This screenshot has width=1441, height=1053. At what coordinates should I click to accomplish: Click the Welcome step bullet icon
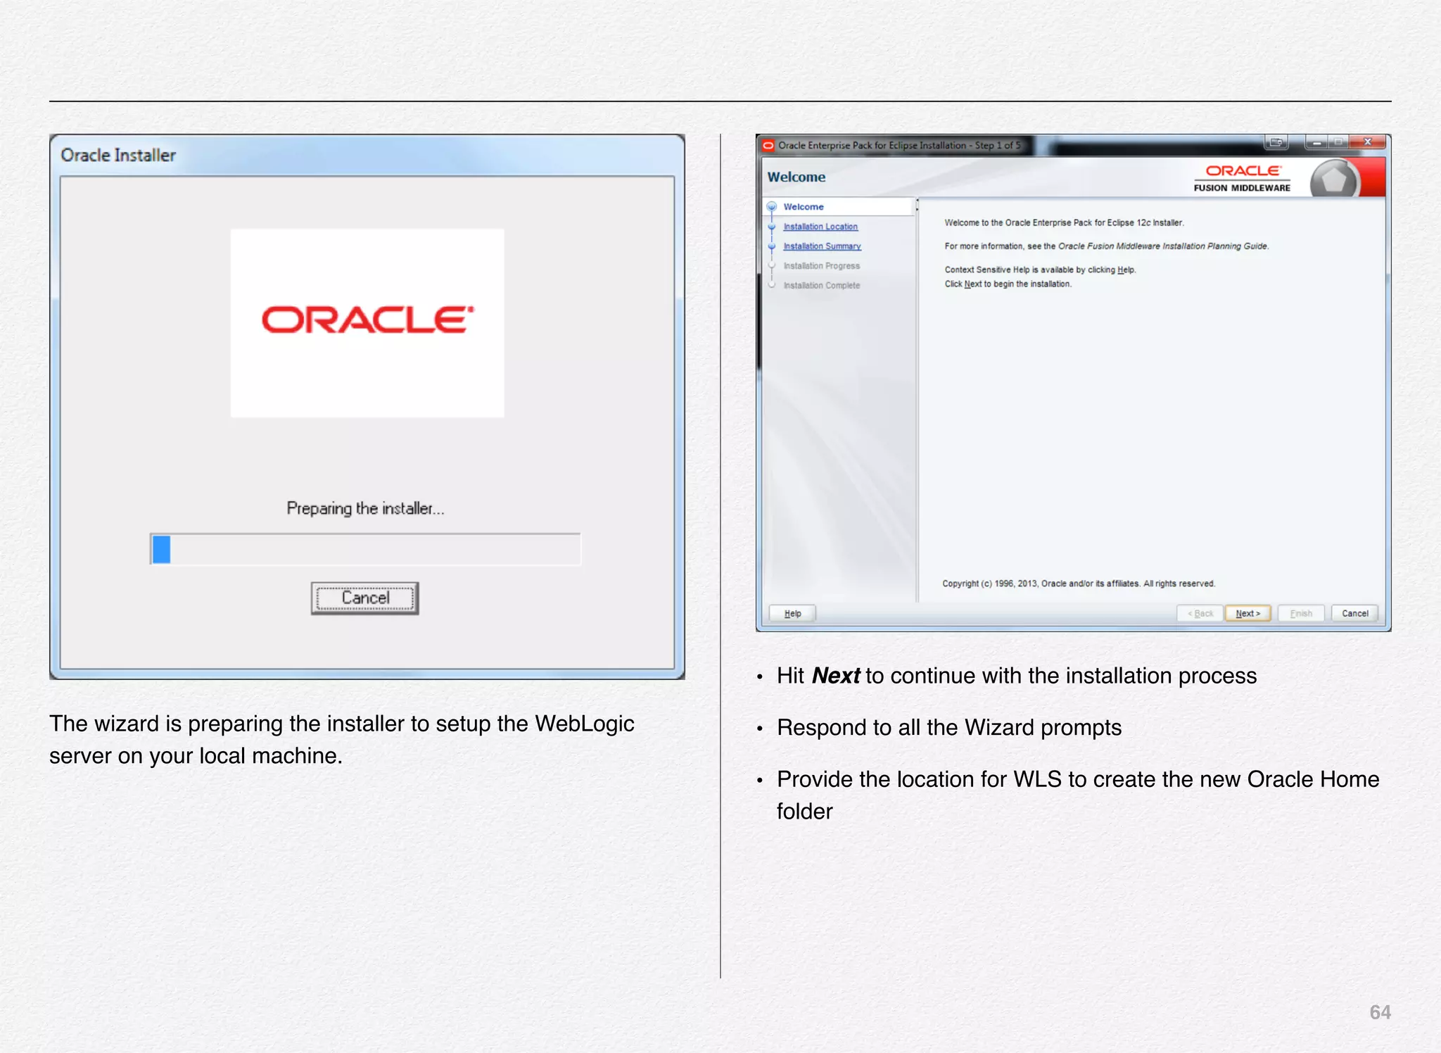(x=772, y=207)
